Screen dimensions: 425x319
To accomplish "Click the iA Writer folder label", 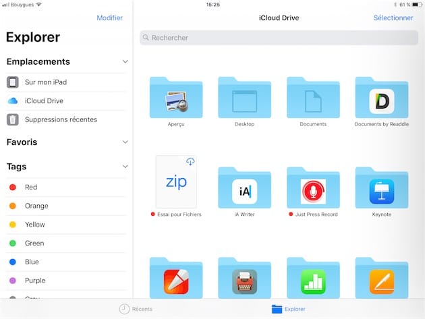I will (x=244, y=214).
